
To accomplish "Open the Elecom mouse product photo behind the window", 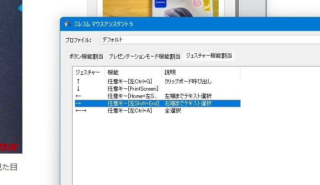I will (160, 8).
